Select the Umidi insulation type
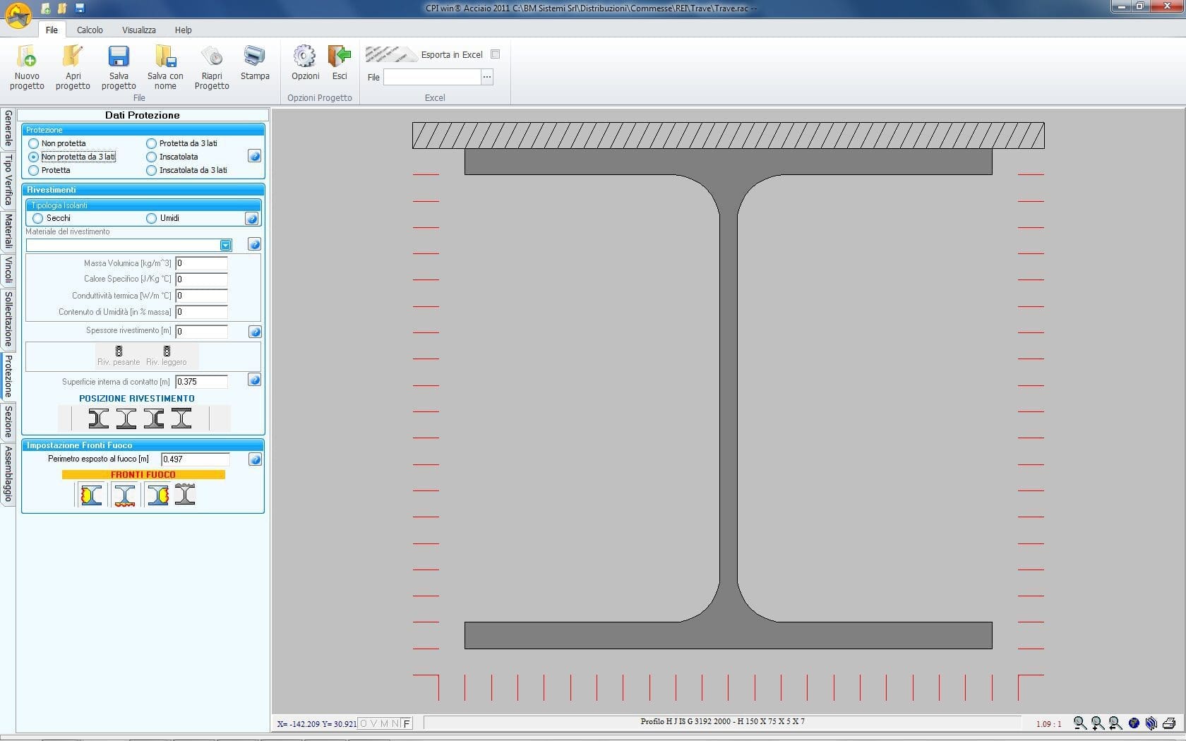Image resolution: width=1186 pixels, height=741 pixels. click(x=151, y=218)
